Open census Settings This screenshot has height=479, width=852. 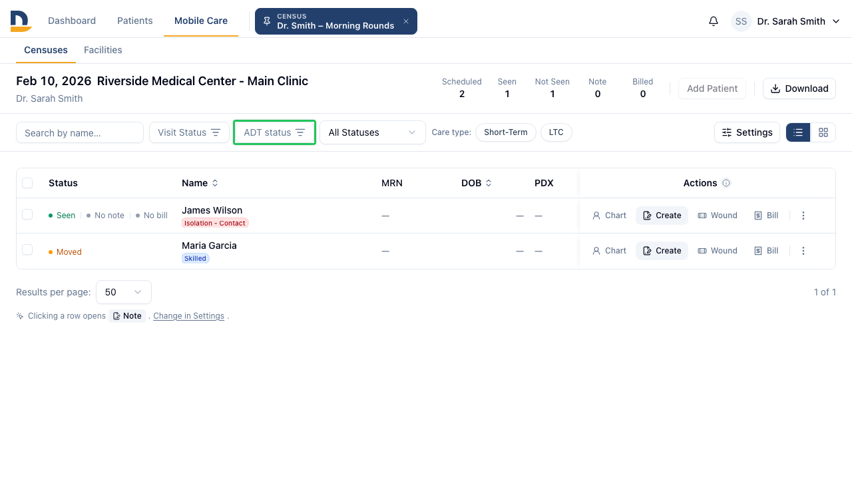747,132
